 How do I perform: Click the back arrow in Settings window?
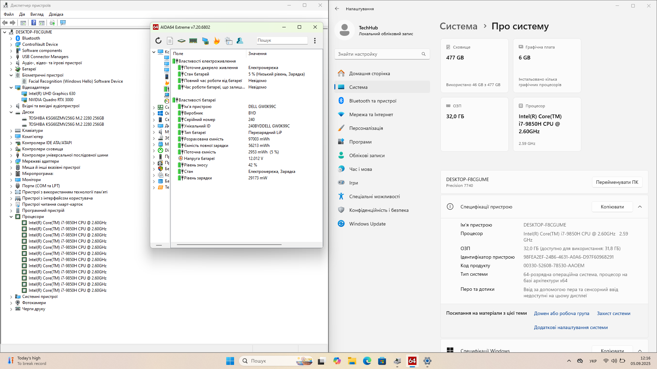click(x=337, y=9)
